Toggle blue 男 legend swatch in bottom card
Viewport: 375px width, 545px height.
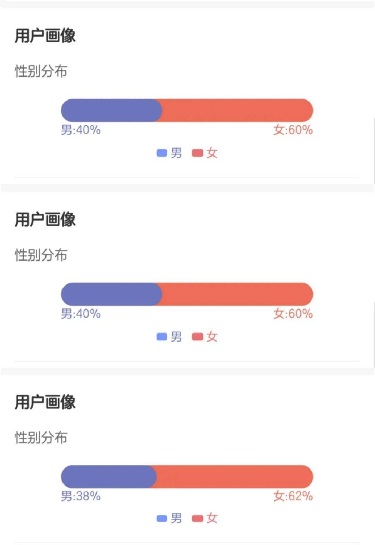click(162, 519)
